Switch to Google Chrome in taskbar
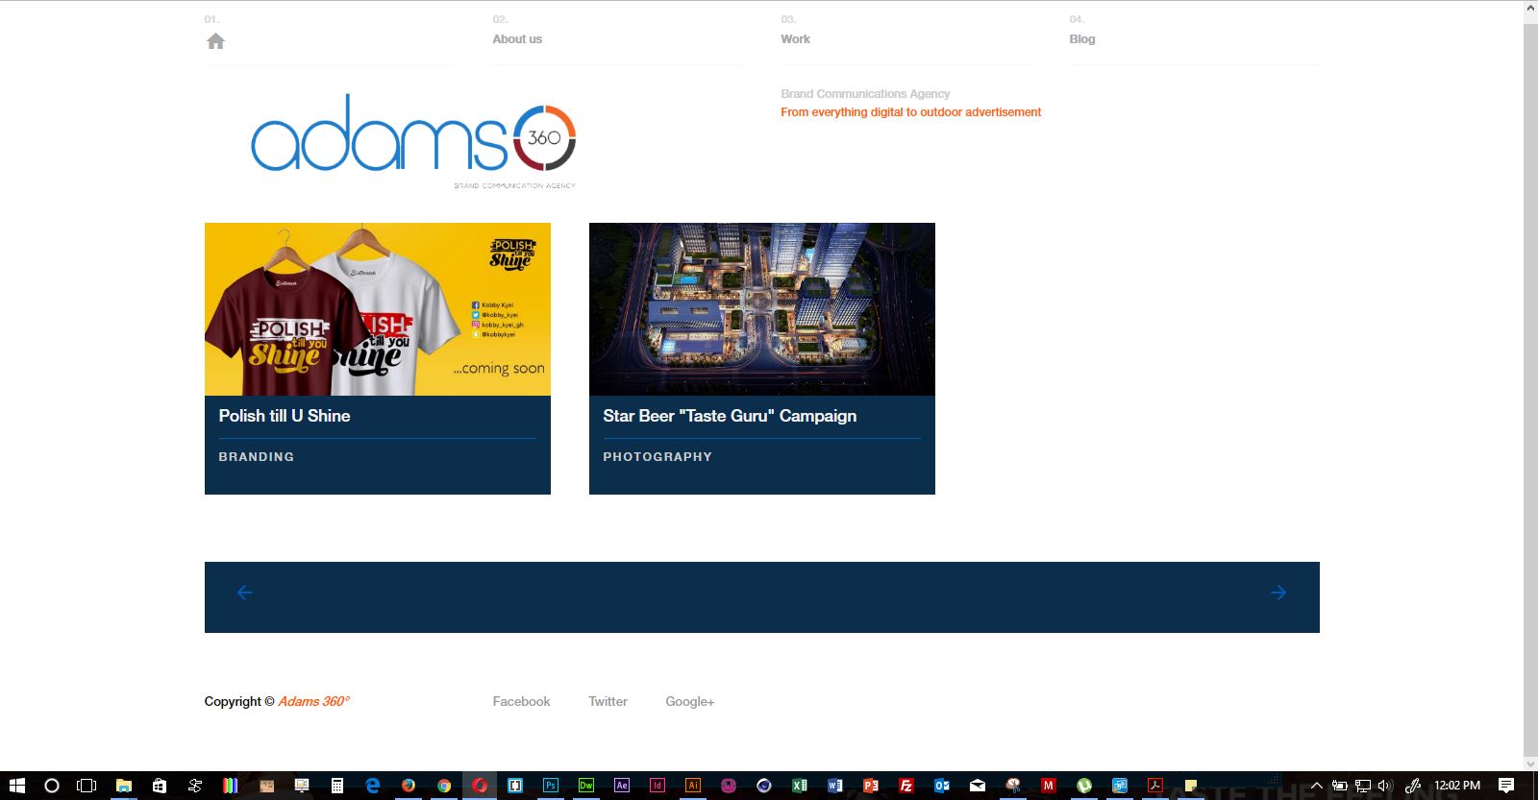 (444, 786)
